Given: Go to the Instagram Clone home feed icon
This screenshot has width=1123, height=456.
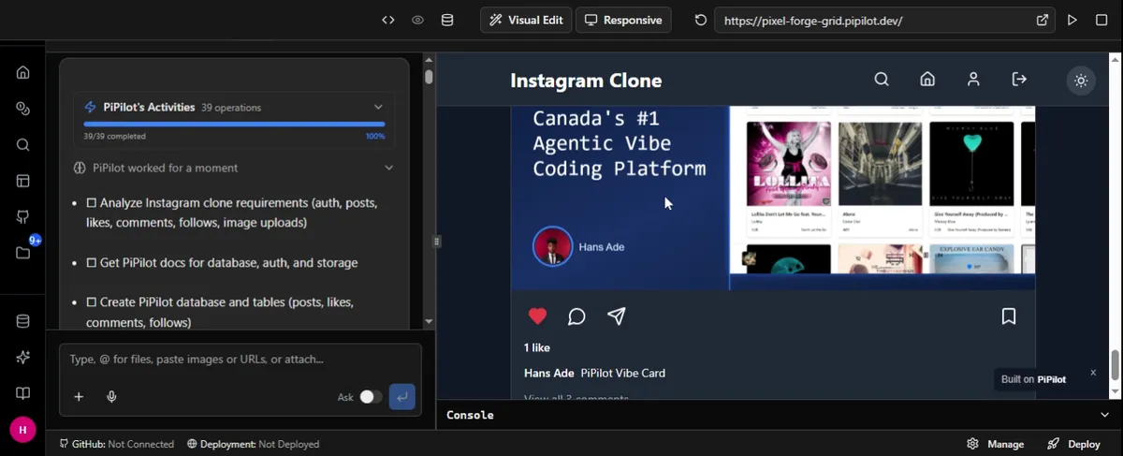Looking at the screenshot, I should tap(927, 80).
